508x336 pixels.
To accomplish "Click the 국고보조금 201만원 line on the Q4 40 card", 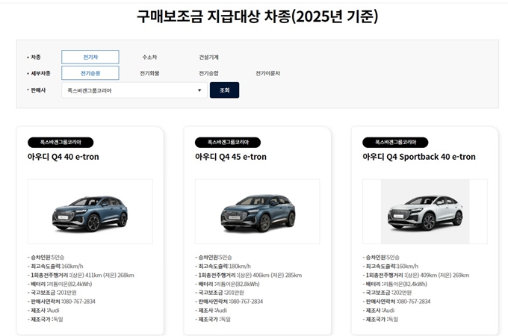I will click(x=52, y=293).
